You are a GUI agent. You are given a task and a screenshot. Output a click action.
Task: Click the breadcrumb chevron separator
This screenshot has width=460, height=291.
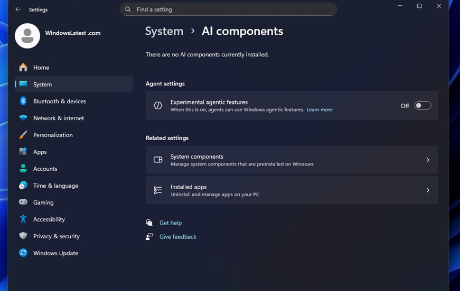tap(192, 31)
